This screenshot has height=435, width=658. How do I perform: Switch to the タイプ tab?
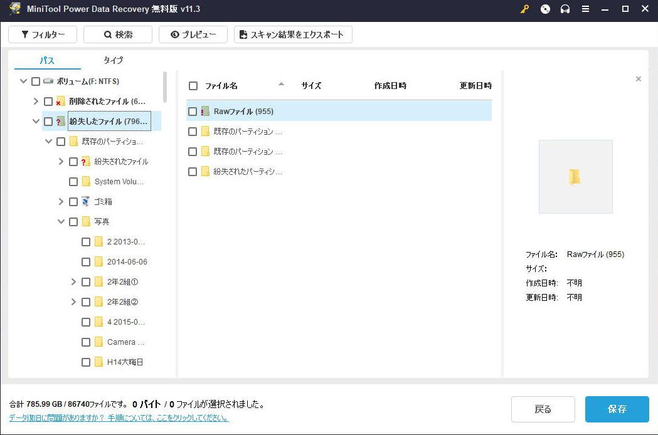pyautogui.click(x=113, y=61)
